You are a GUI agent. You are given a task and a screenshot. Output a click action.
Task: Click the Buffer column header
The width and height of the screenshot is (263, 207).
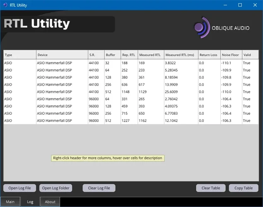pyautogui.click(x=113, y=55)
